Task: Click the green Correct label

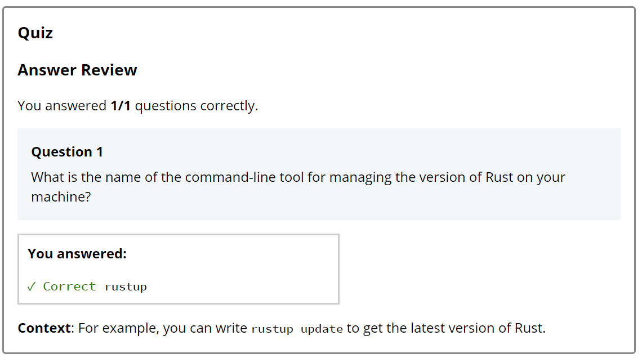Action: [x=69, y=287]
